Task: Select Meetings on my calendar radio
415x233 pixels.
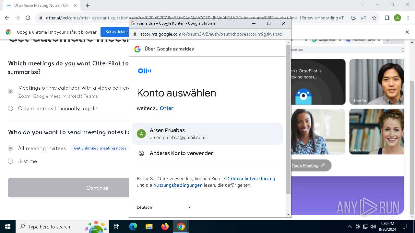Action: click(x=10, y=92)
